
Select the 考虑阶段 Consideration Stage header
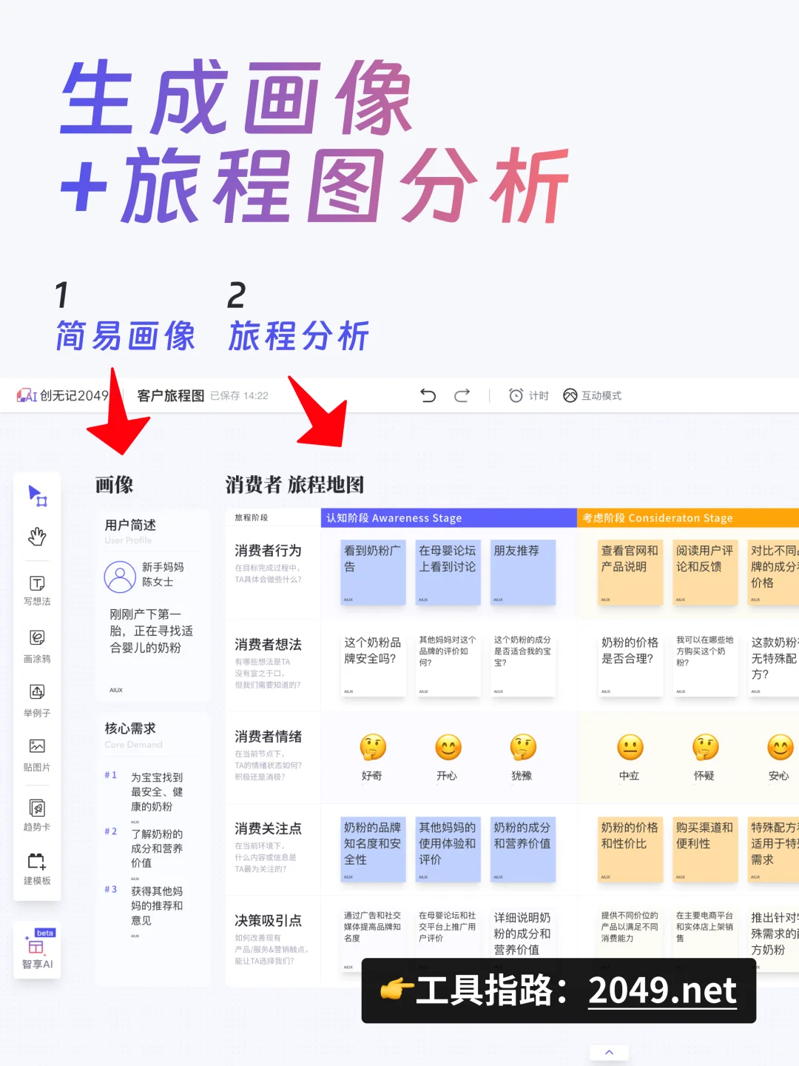coord(688,517)
